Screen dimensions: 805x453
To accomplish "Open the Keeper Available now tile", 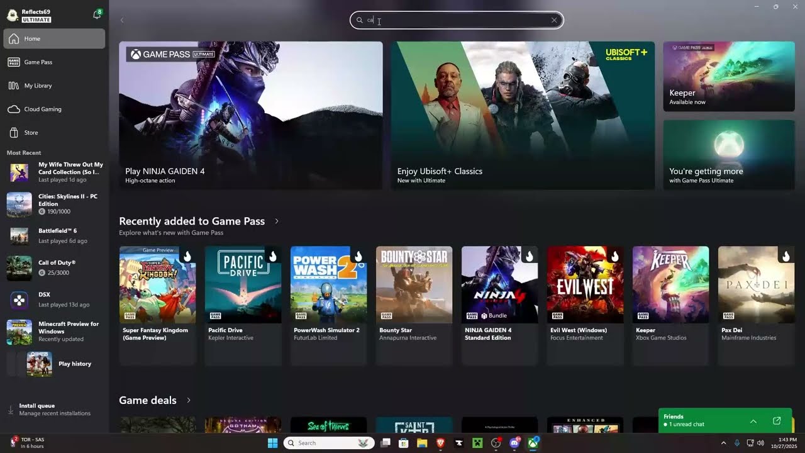I will [x=729, y=77].
